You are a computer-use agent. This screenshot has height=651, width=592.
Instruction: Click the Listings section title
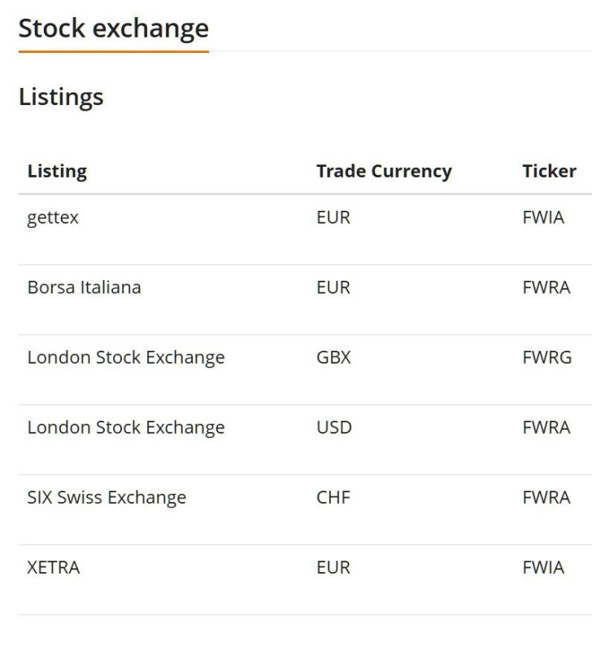tap(61, 97)
